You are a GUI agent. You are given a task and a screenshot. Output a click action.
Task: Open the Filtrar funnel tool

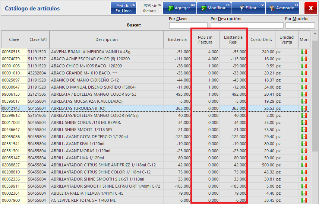(x=248, y=8)
